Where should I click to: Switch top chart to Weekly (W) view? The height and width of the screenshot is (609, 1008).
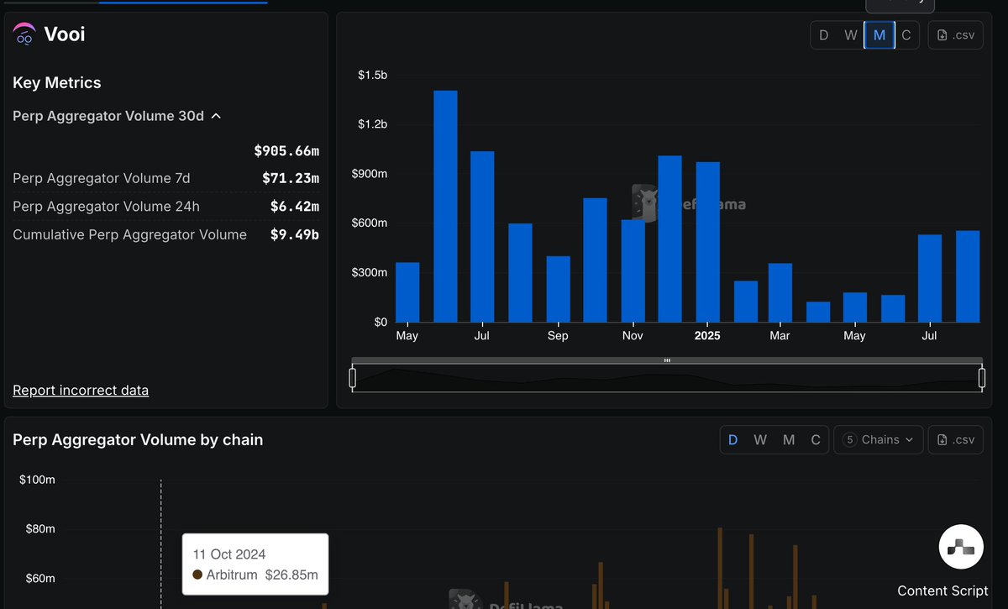tap(851, 35)
